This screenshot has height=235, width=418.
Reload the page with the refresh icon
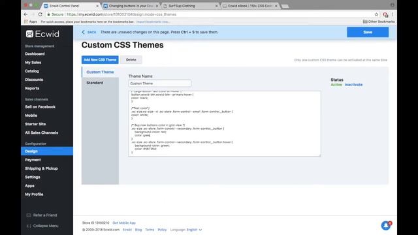coord(40,14)
